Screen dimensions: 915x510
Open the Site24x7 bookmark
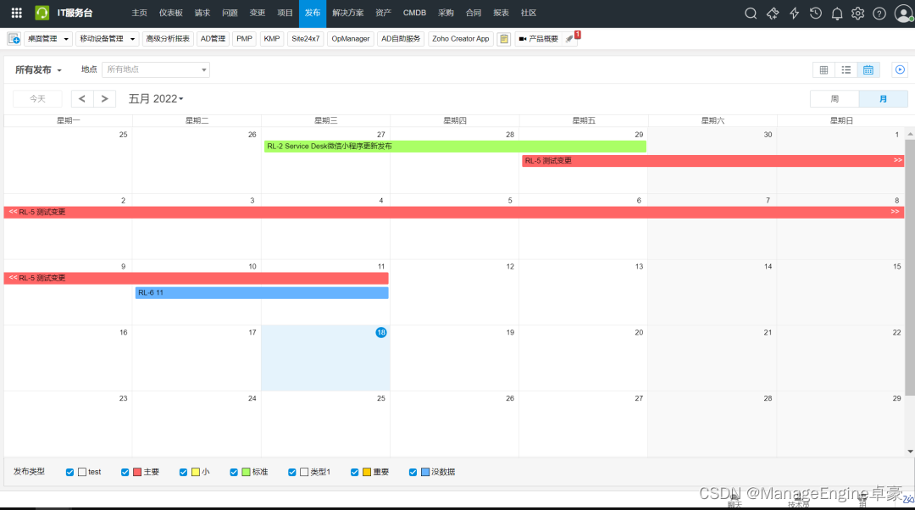point(305,38)
